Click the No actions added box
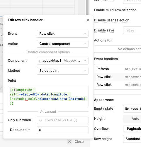 (118, 49)
